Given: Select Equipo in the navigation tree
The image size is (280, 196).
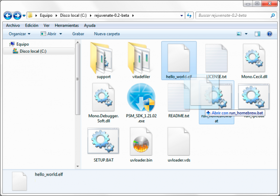Looking at the screenshot, I should [22, 44].
